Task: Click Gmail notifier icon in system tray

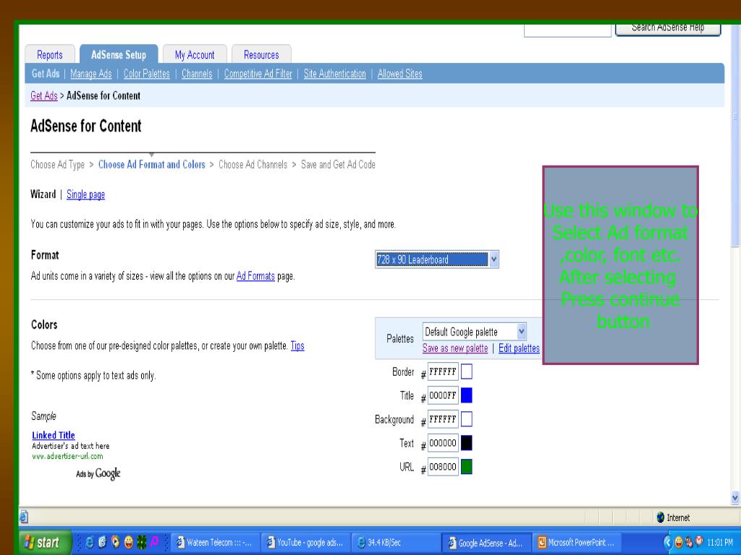Action: [x=700, y=541]
